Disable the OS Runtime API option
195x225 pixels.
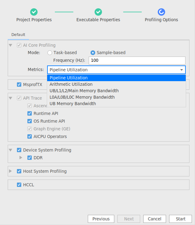point(30,121)
